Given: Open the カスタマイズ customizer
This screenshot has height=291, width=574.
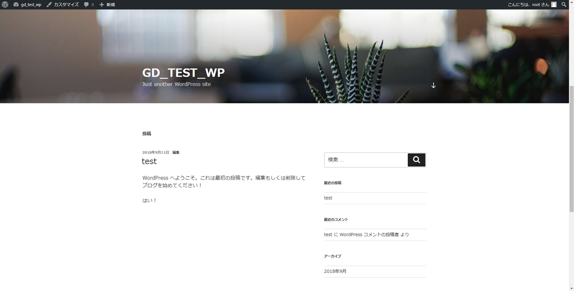Looking at the screenshot, I should (x=63, y=4).
